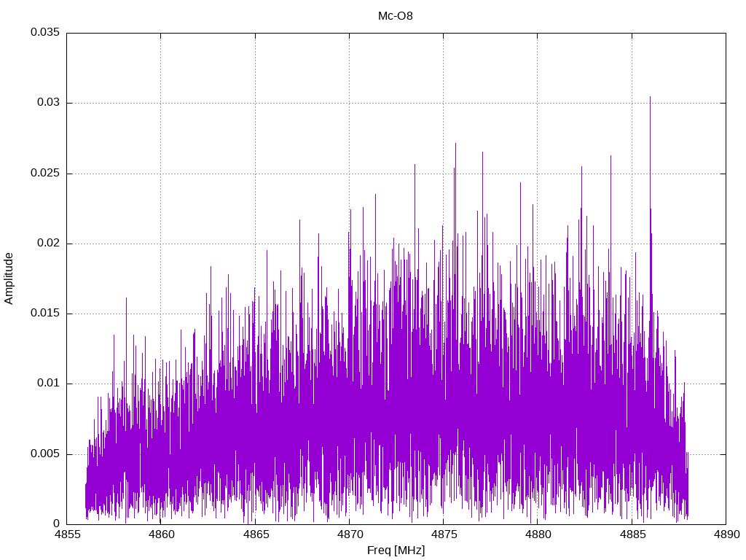Click the 4870 x-axis tick label
Image resolution: width=746 pixels, height=560 pixels.
point(349,534)
